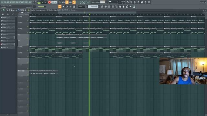This screenshot has height=116, width=207.
Task: Click the save project disk icon
Action: (142, 2)
